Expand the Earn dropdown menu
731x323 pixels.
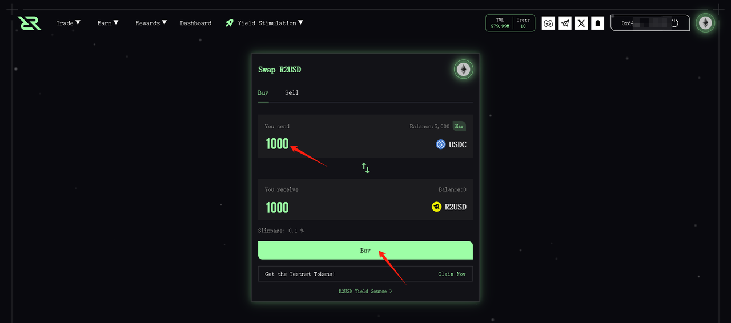click(108, 23)
